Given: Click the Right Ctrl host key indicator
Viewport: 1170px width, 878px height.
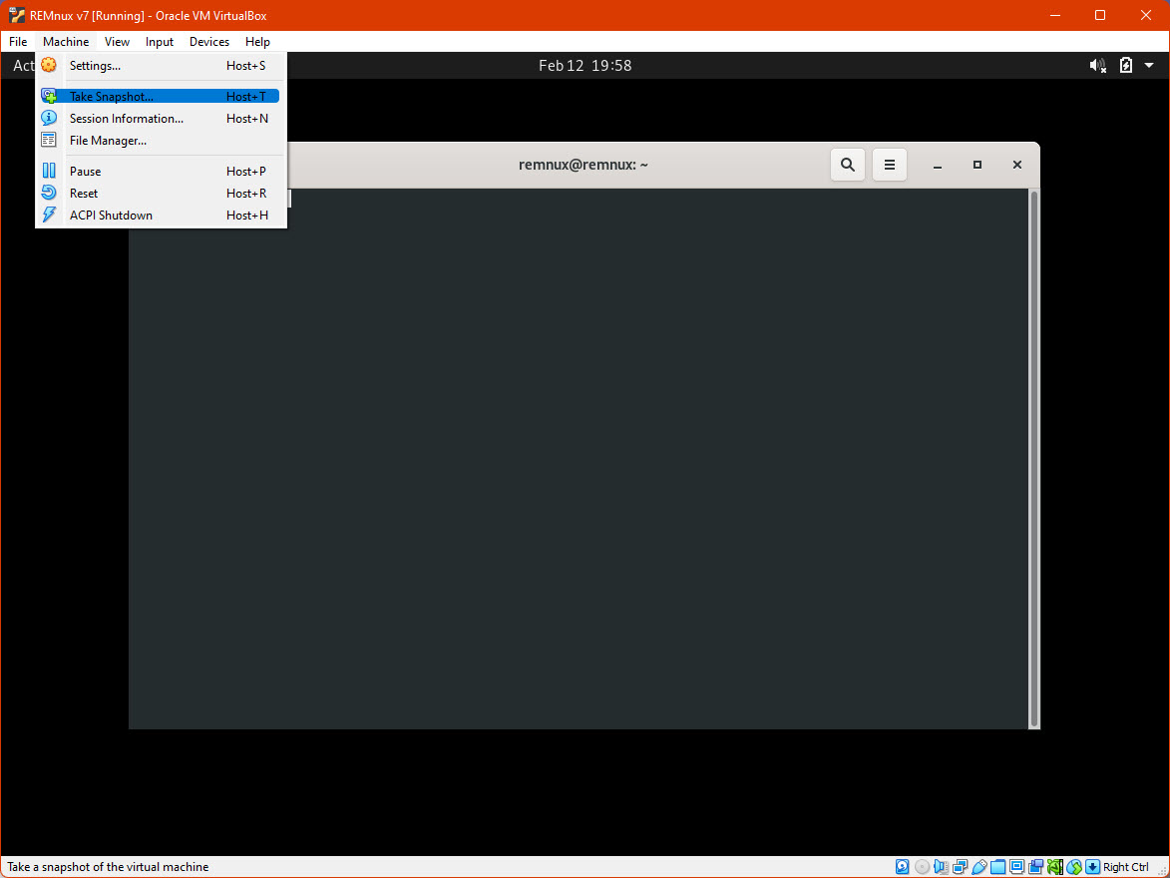Looking at the screenshot, I should 1125,866.
